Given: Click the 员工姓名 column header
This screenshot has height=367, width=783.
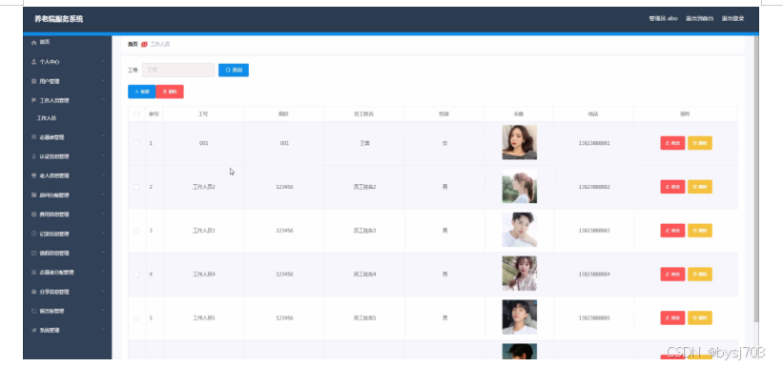Looking at the screenshot, I should [x=363, y=113].
